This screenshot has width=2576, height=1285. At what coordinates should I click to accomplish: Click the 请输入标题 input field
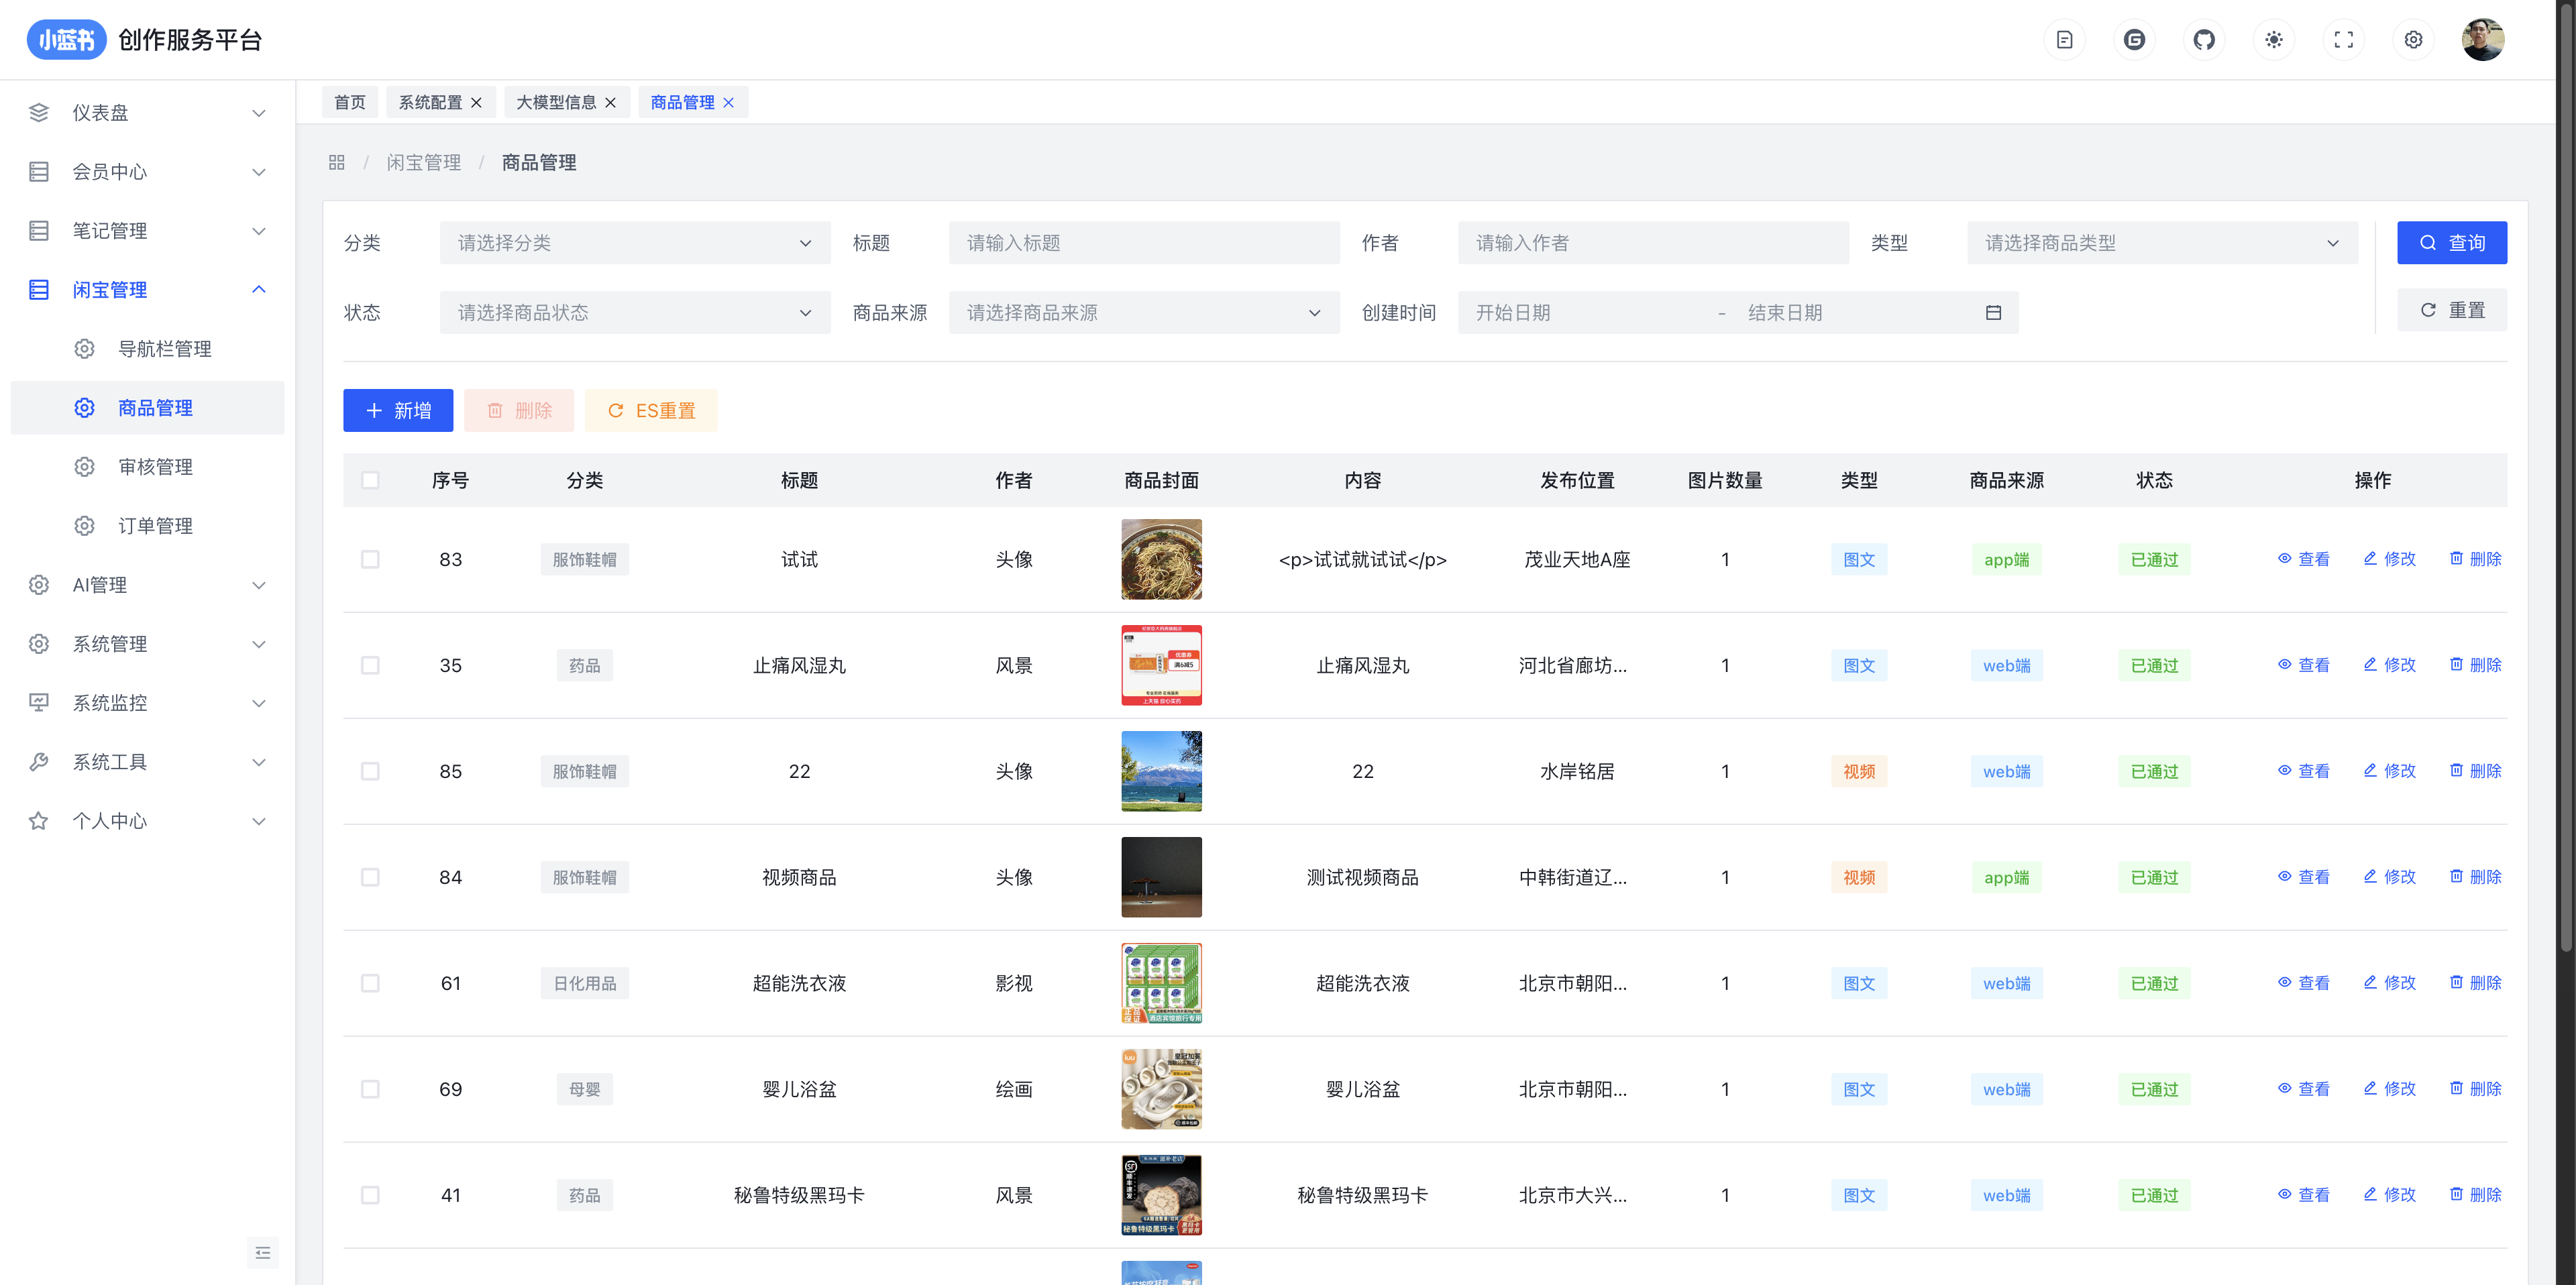[x=1143, y=243]
